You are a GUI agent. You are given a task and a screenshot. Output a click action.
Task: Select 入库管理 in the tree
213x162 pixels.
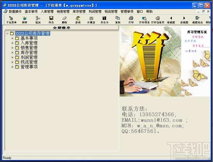[x=29, y=43]
